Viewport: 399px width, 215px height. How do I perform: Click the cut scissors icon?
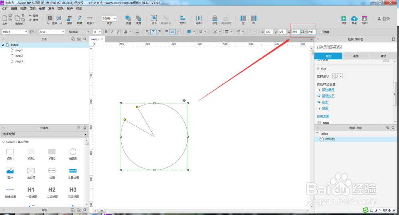(23, 16)
